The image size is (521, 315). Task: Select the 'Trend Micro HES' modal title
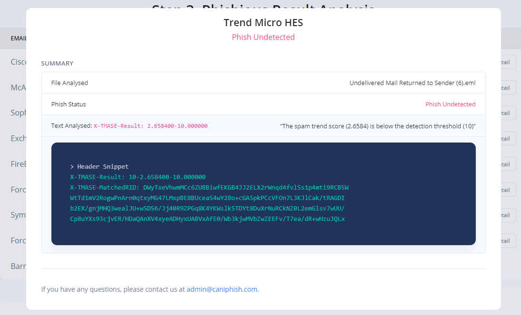(263, 23)
